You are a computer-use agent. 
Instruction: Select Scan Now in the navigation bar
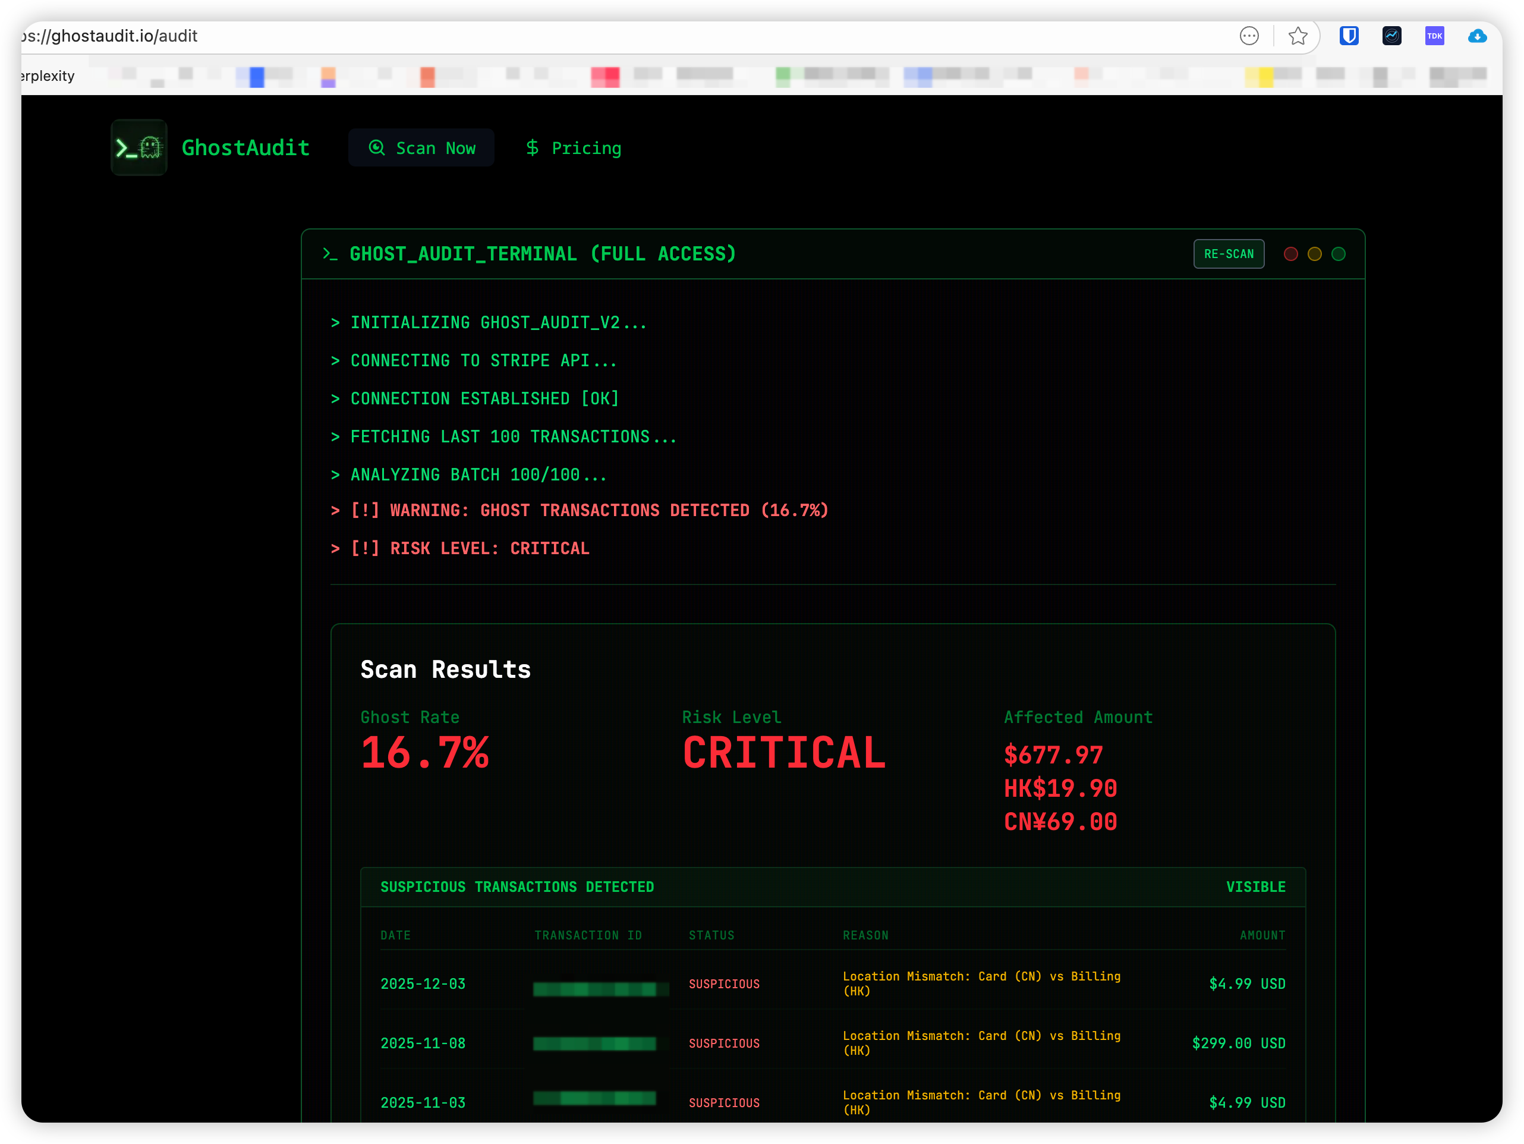(421, 147)
